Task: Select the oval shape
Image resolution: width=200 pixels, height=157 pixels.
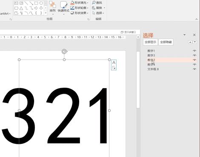Action: coord(41,3)
